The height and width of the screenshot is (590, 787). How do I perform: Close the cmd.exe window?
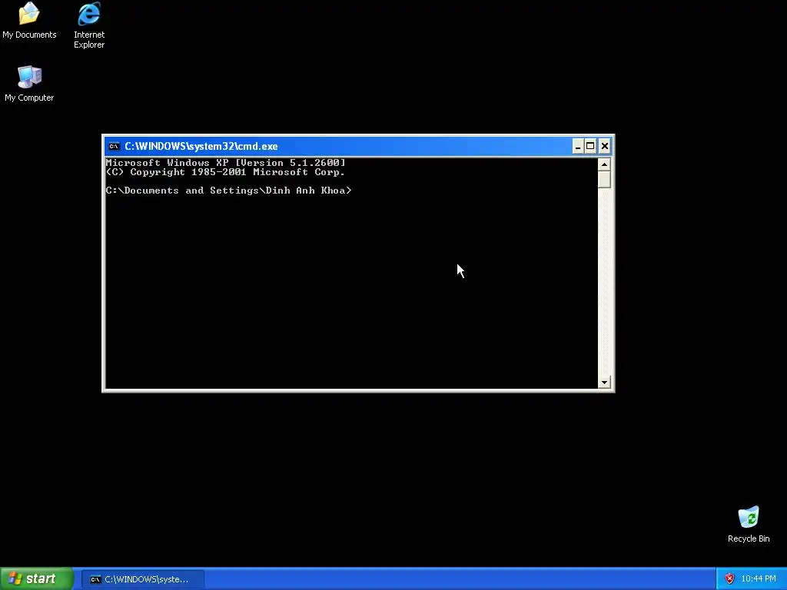point(604,146)
